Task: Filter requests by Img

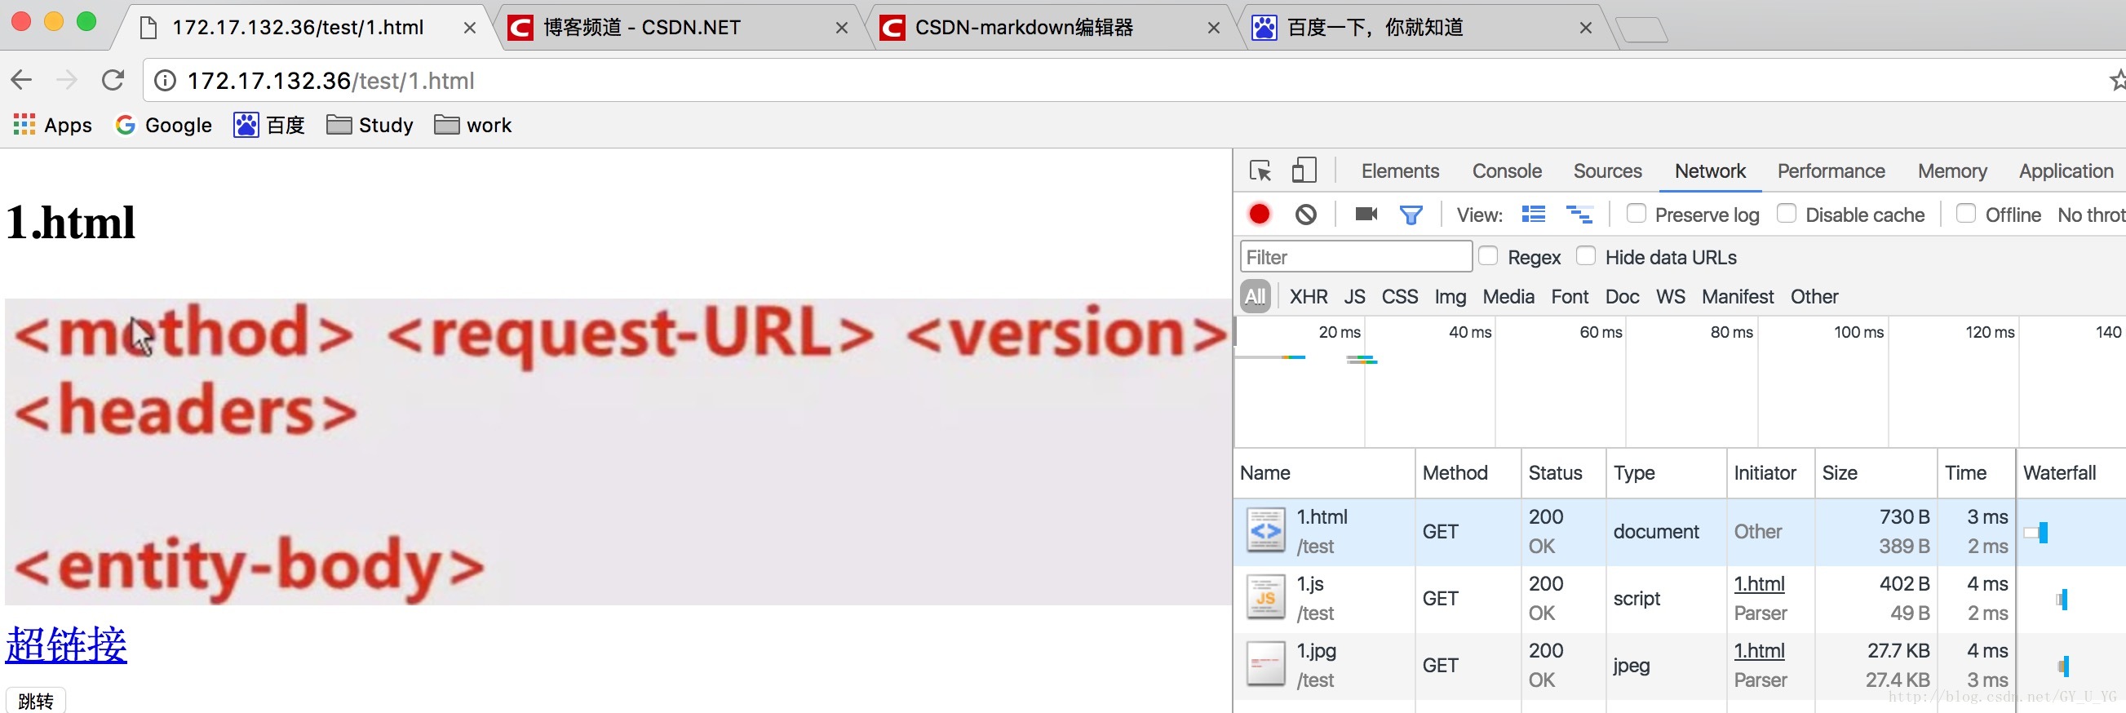Action: coord(1450,296)
